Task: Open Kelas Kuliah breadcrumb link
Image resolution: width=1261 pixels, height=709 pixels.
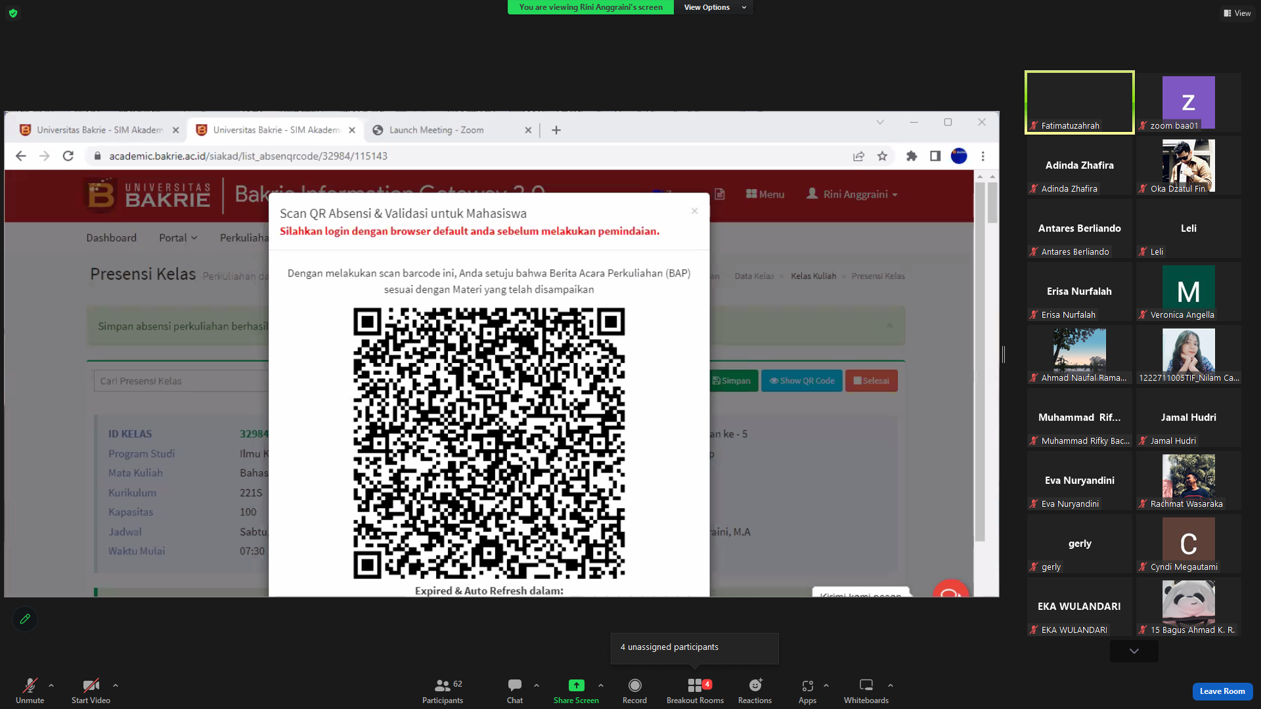Action: 813,276
